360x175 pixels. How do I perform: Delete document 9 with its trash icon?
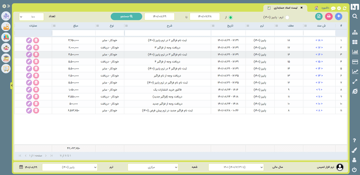pyautogui.click(x=36, y=89)
